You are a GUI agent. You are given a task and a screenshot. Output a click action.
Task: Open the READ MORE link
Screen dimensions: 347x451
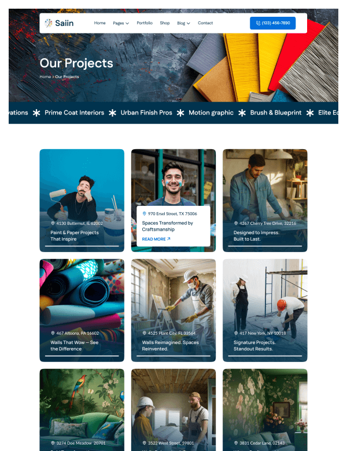[156, 239]
